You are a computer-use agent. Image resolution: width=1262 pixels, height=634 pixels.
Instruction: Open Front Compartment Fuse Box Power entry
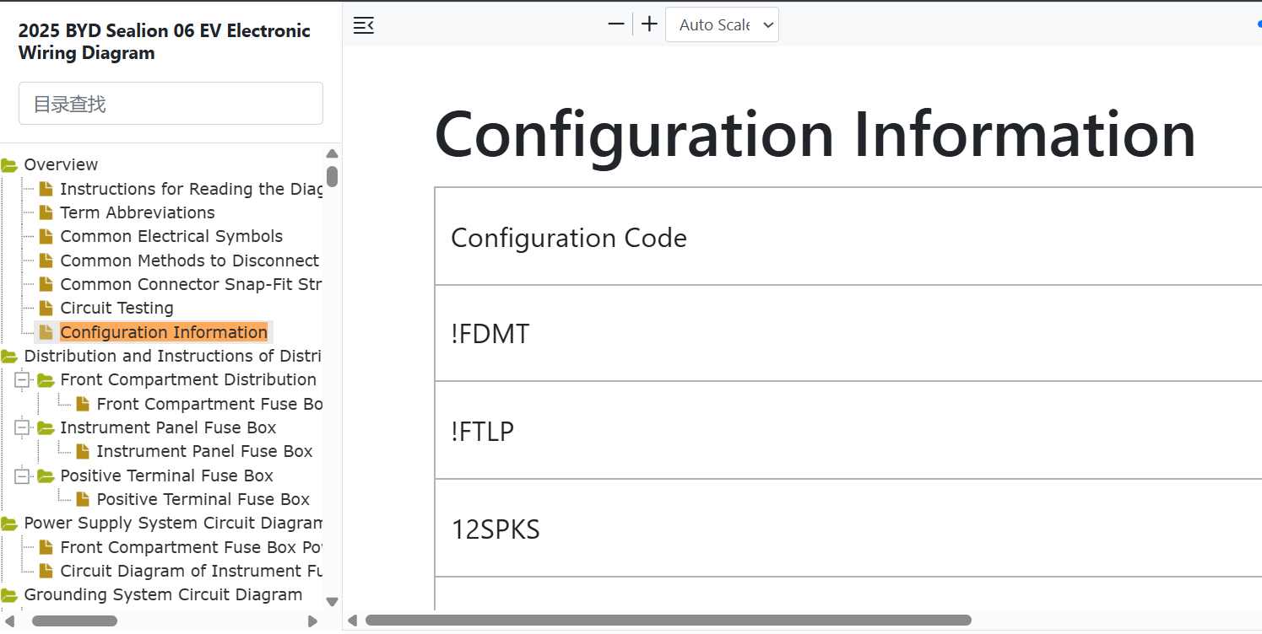pyautogui.click(x=191, y=547)
